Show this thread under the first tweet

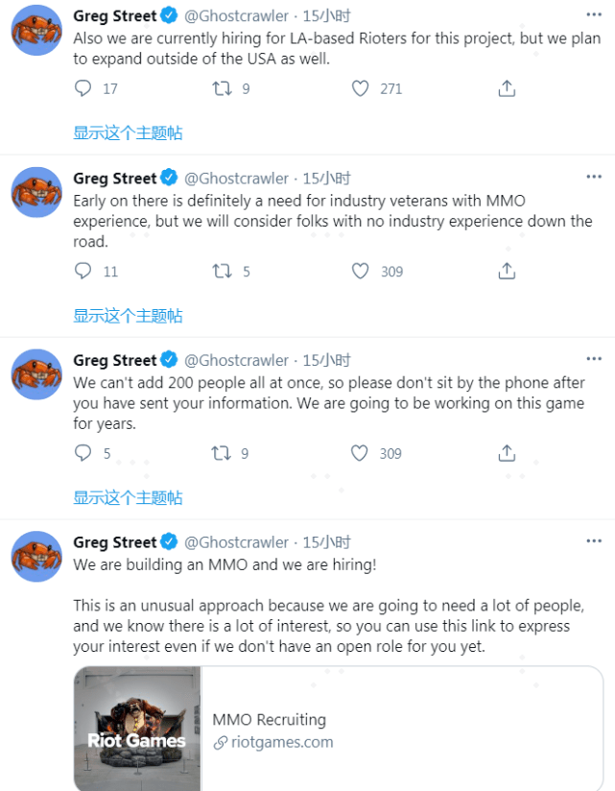pyautogui.click(x=128, y=133)
